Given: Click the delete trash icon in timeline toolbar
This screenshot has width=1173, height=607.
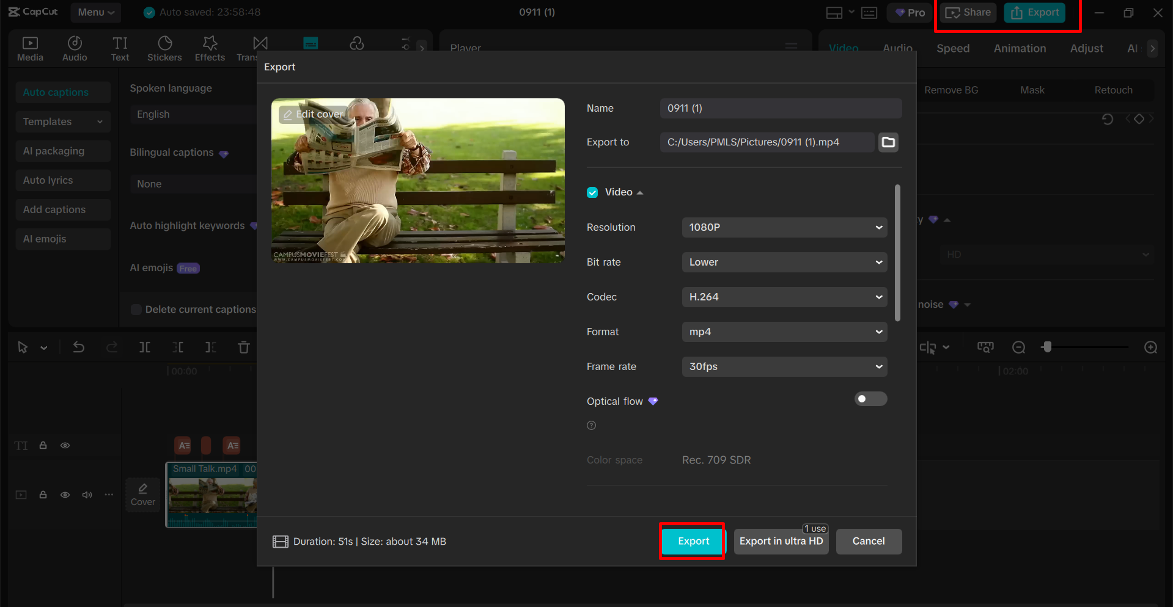Looking at the screenshot, I should (x=244, y=347).
